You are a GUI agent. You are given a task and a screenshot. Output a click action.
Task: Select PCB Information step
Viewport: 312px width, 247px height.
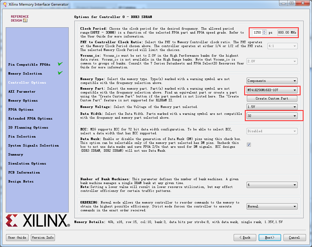coord(24,172)
